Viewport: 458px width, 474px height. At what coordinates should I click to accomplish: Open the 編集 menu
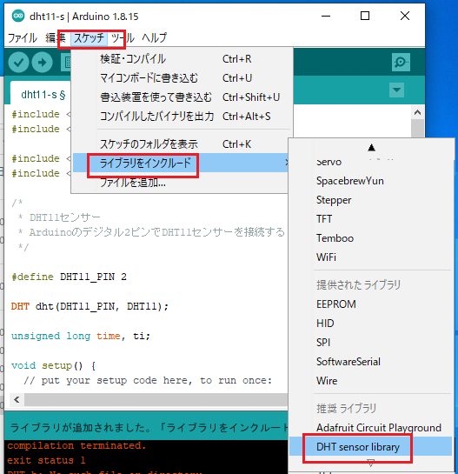tap(56, 38)
